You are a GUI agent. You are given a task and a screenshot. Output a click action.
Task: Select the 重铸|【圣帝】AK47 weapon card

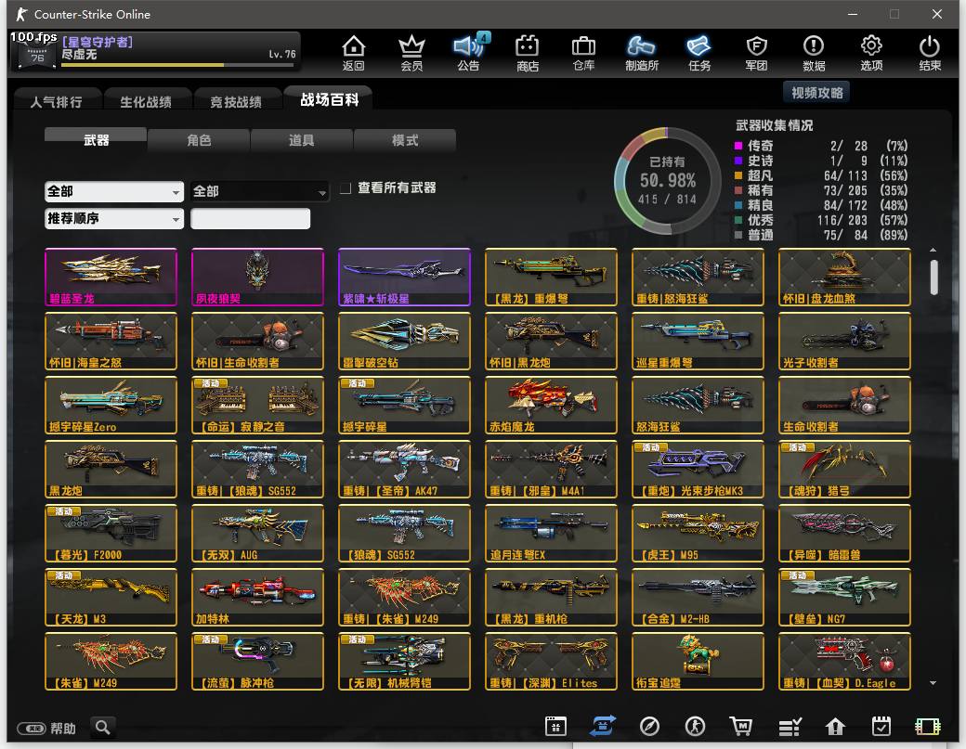coord(404,469)
